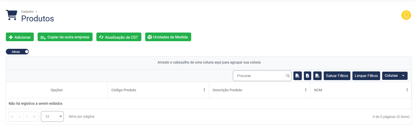Click the yellow document icon at top right
Image resolution: width=417 pixels, height=135 pixels.
click(406, 15)
